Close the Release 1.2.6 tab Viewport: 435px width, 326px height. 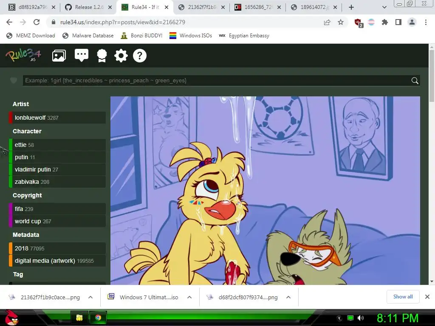(x=110, y=7)
